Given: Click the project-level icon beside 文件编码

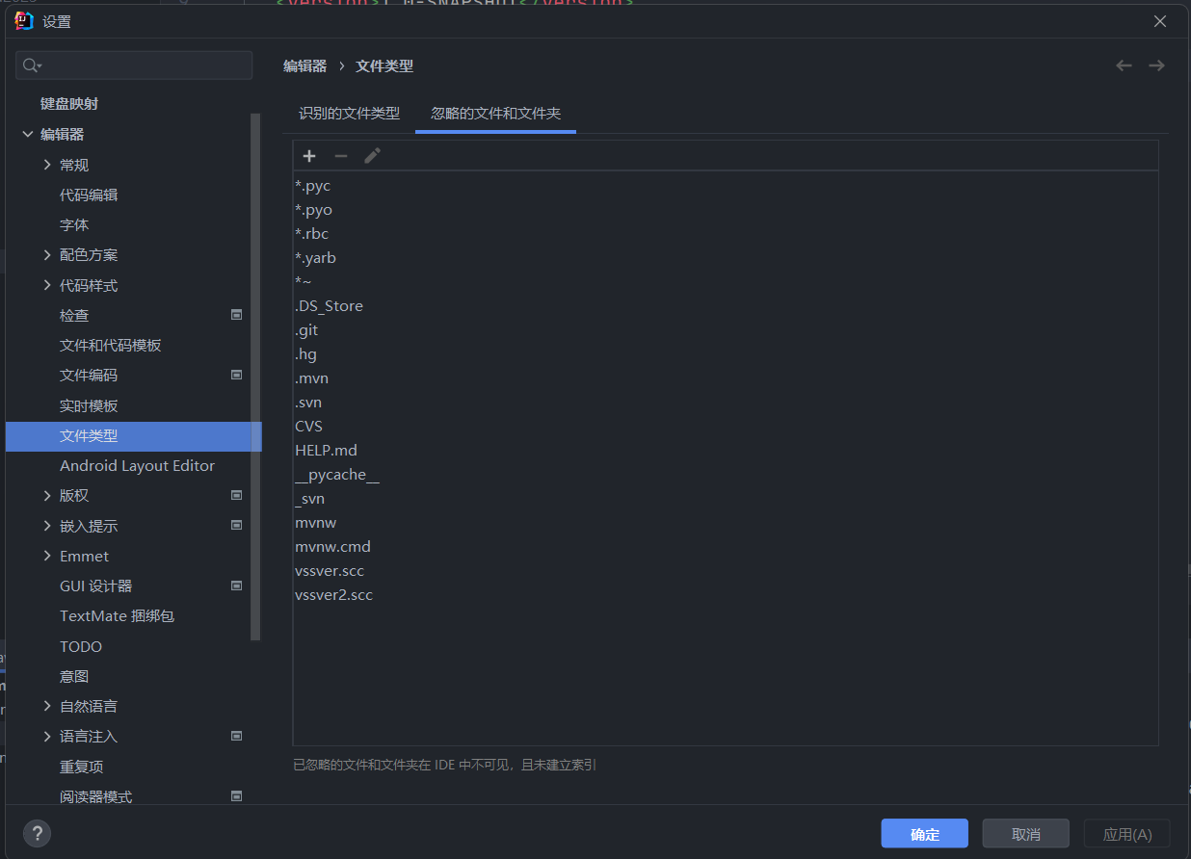Looking at the screenshot, I should pos(237,375).
